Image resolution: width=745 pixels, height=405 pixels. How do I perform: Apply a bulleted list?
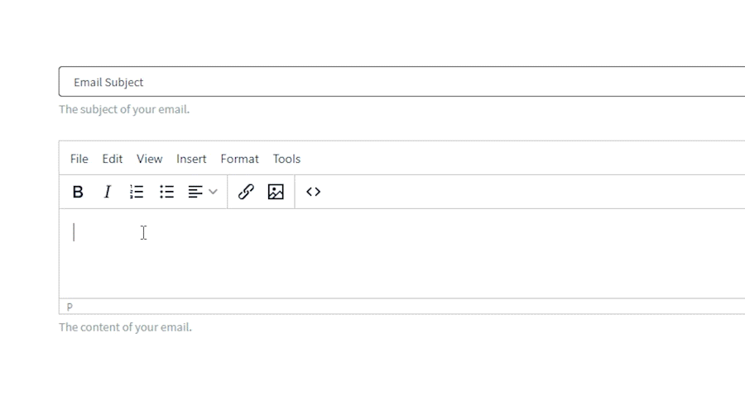(x=166, y=192)
